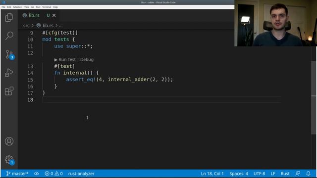Click the #[test] attribute on line 13

64,66
